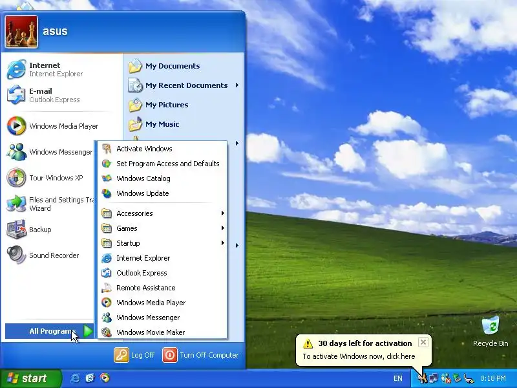
Task: Launch Windows Movie Maker
Action: [163, 332]
